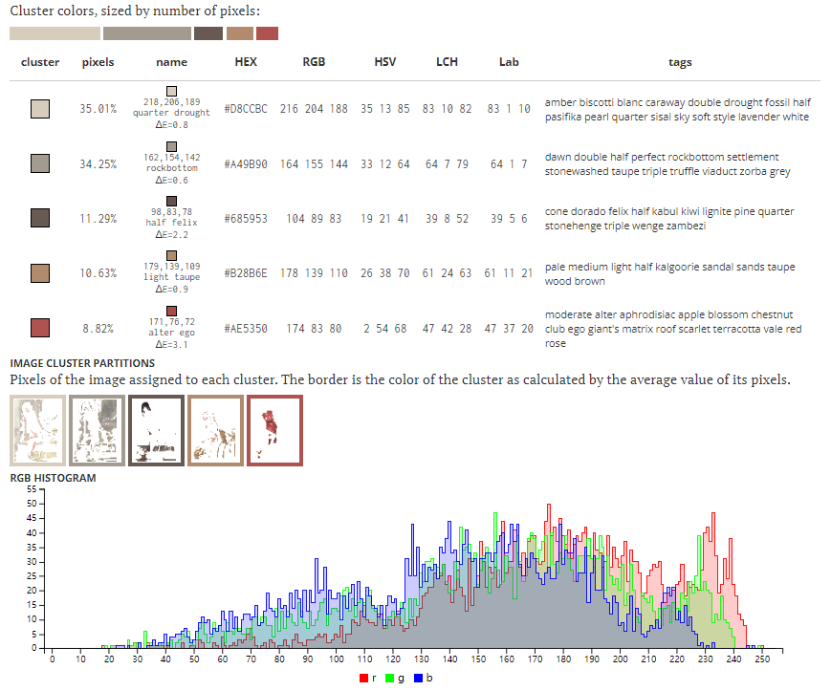The height and width of the screenshot is (691, 831).
Task: Click the #B28B6E cluster color swatch
Action: click(40, 273)
